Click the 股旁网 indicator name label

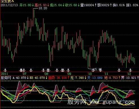pos(6,78)
